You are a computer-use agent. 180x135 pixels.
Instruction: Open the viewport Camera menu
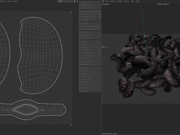point(112,1)
